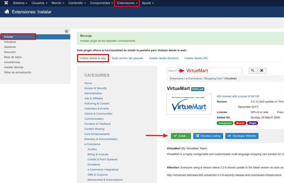Click the Extensions breadcrumb link
Screen dimensions: 284x183
(177, 79)
